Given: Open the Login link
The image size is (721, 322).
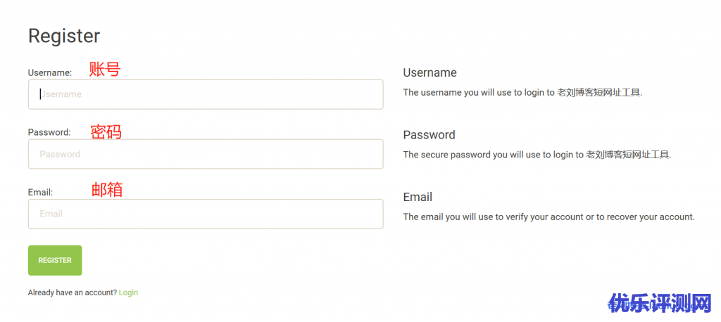Looking at the screenshot, I should pyautogui.click(x=128, y=292).
